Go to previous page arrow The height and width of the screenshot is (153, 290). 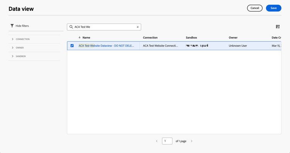(x=157, y=141)
